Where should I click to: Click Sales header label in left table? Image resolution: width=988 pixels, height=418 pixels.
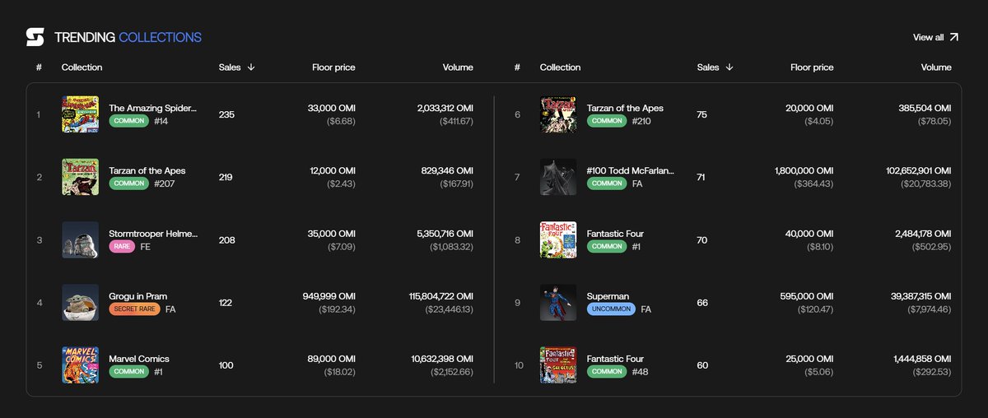coord(230,67)
